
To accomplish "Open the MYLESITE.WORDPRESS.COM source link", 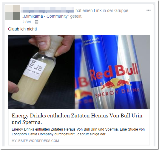I will [35, 141].
